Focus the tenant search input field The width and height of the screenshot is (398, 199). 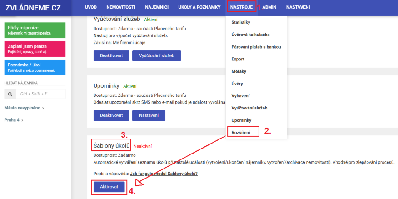coord(41,94)
